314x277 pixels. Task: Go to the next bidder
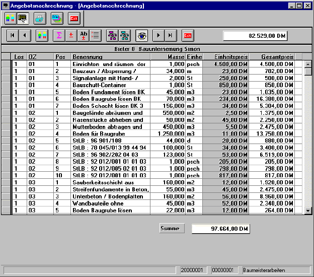click(159, 35)
